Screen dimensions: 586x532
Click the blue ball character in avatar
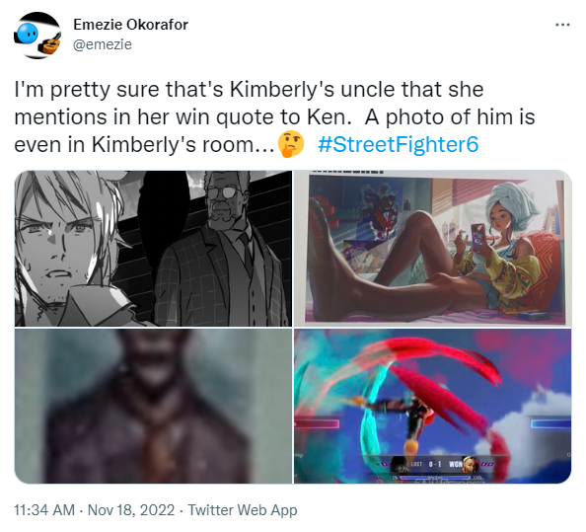tap(28, 33)
